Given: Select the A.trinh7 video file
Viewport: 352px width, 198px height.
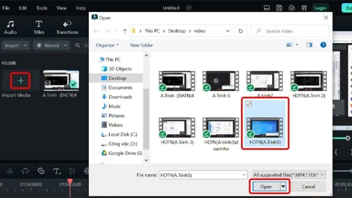Looking at the screenshot, I should (265, 84).
